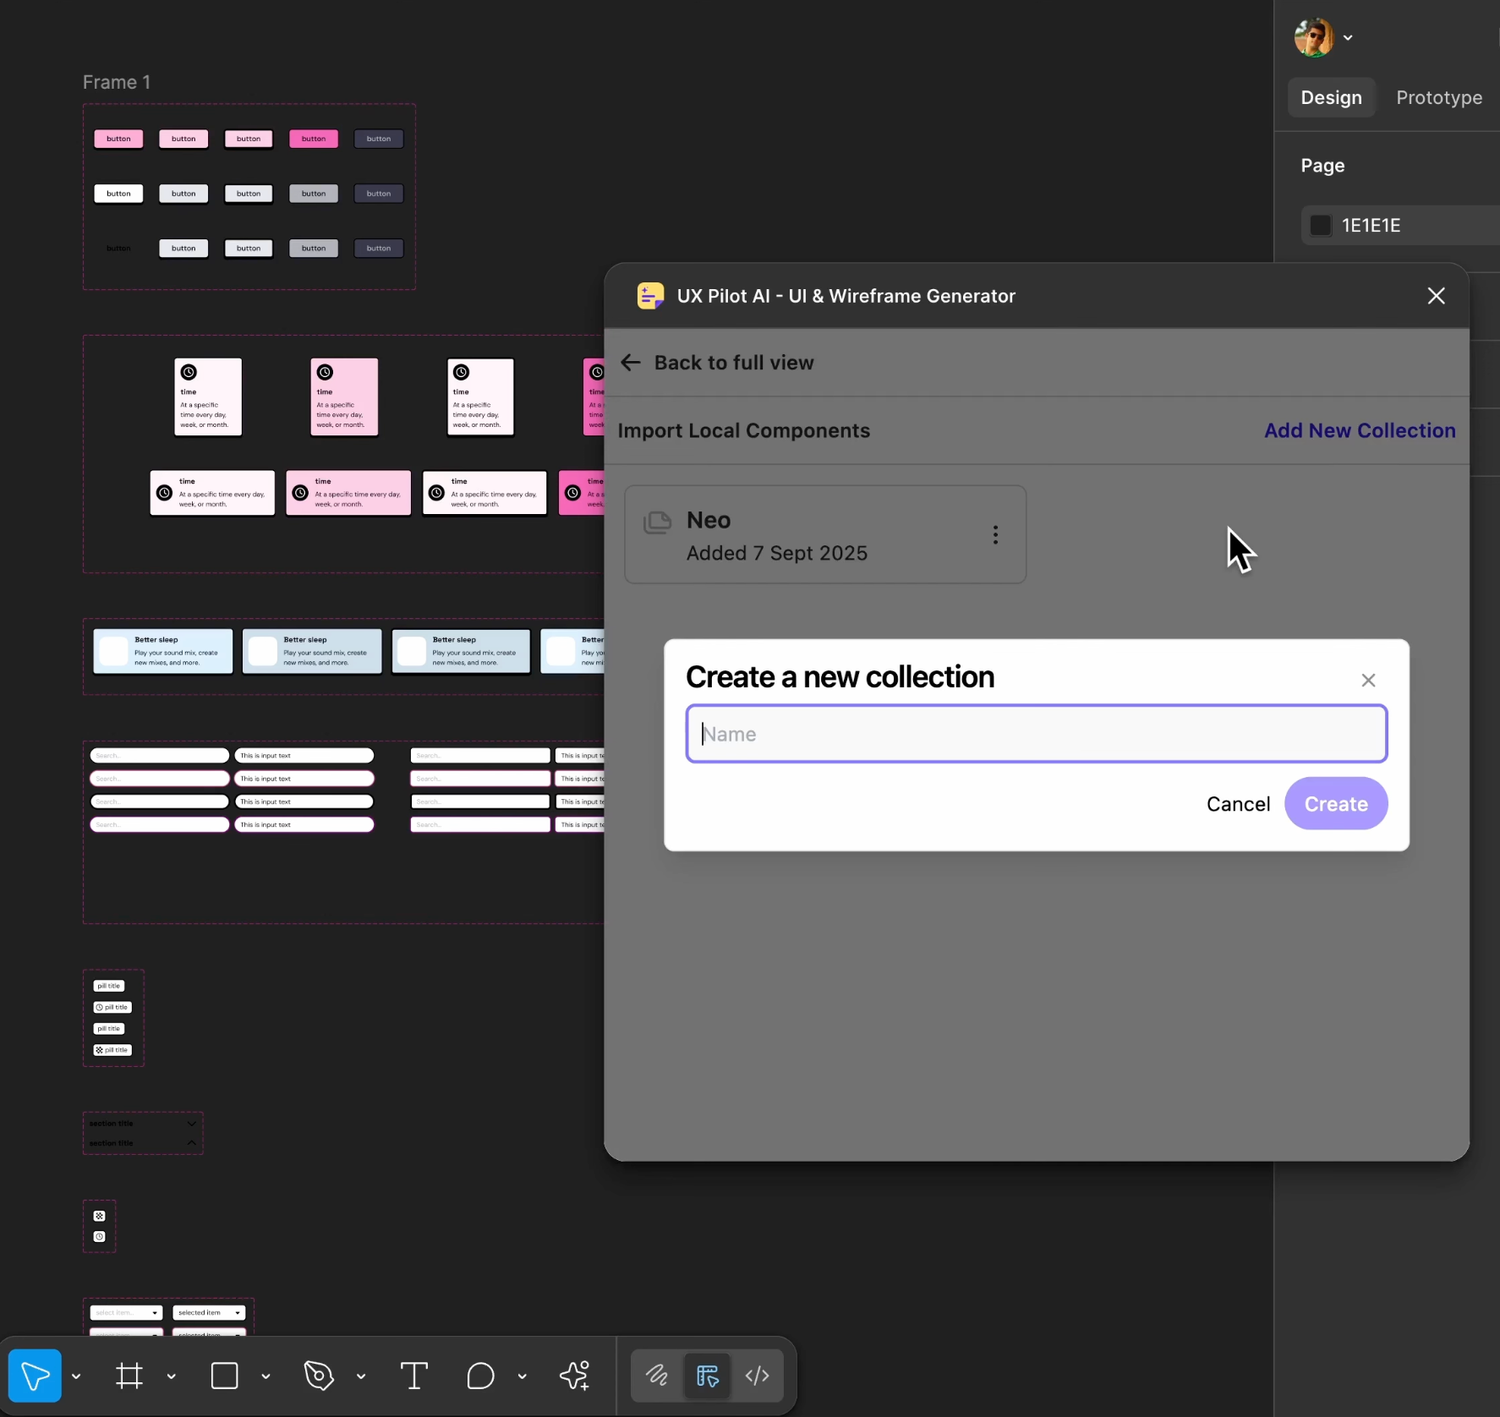The image size is (1500, 1417).
Task: Select the Frame tool
Action: (129, 1376)
